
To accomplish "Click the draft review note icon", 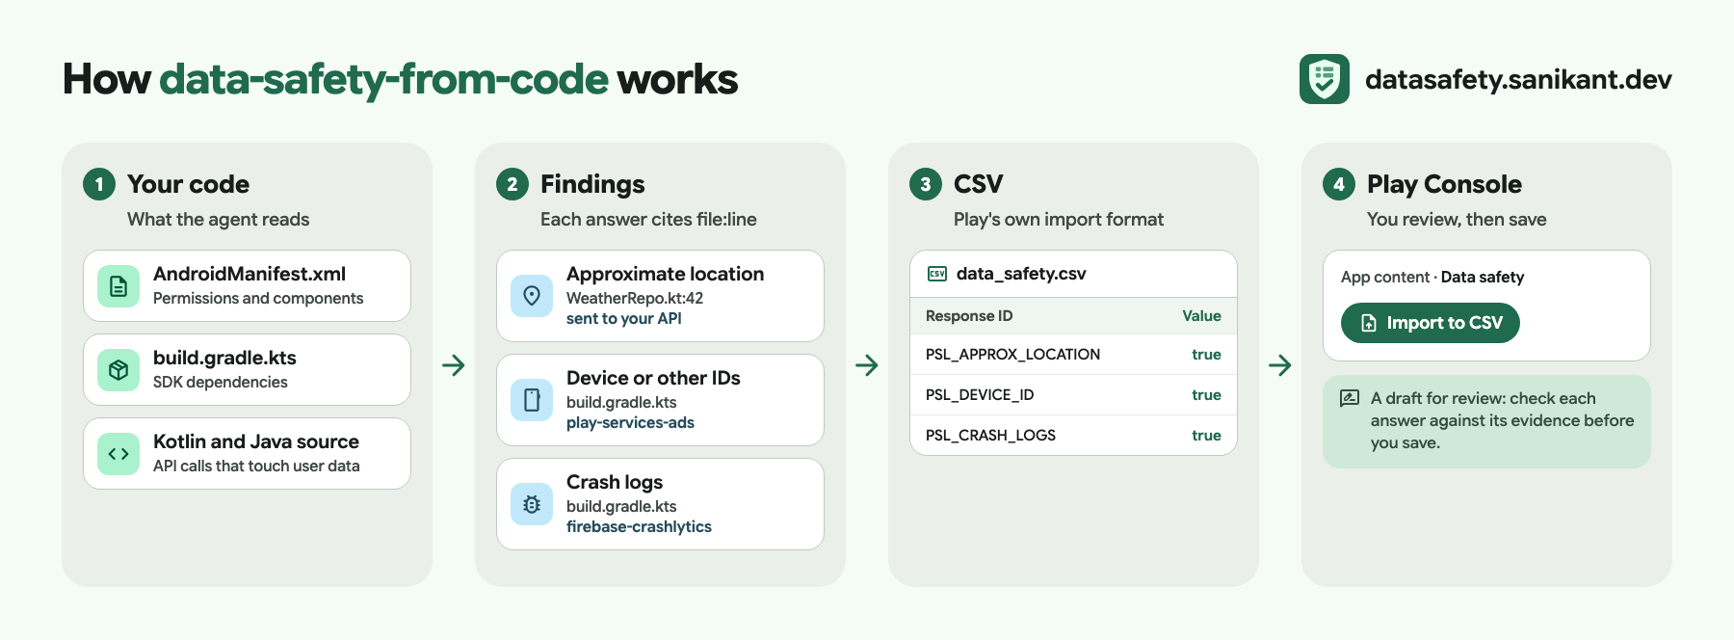I will 1350,398.
